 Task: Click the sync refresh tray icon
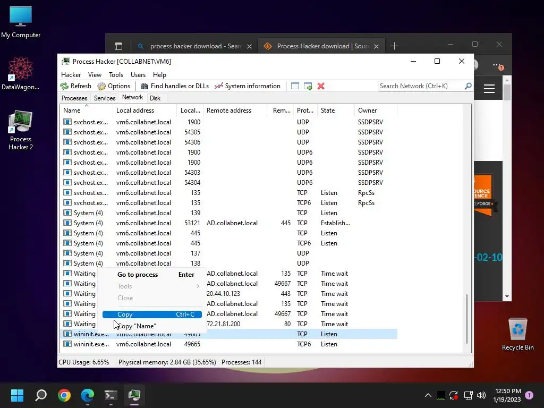point(454,395)
